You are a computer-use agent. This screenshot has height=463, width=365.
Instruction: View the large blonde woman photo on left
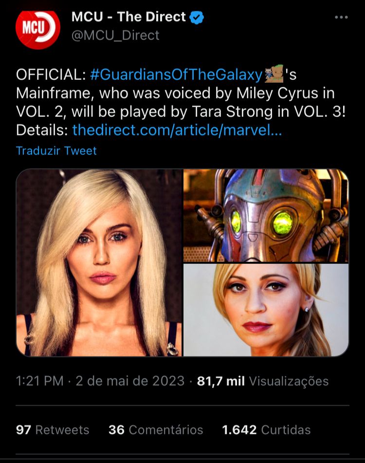pos(99,262)
